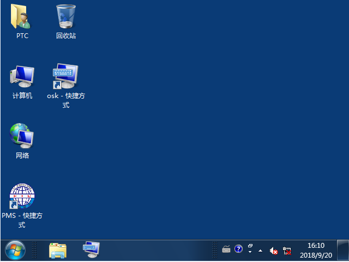Select the osk shortcut desktop icon
349x262 pixels.
coord(65,76)
